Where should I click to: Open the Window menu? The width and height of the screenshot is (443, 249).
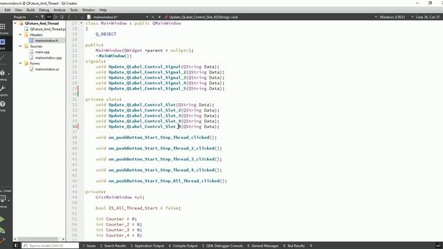89,10
